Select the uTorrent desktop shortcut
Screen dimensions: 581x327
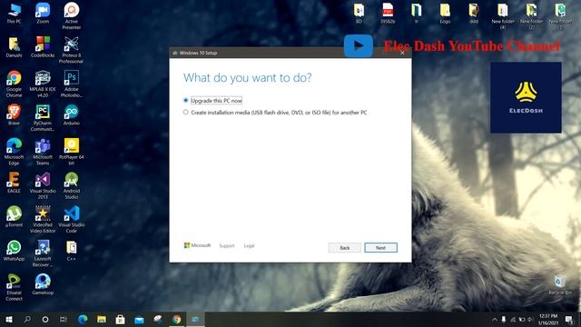coord(14,216)
